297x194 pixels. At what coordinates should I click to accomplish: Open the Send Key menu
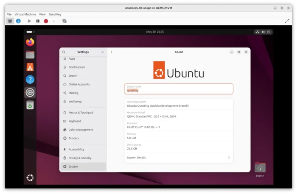55,14
